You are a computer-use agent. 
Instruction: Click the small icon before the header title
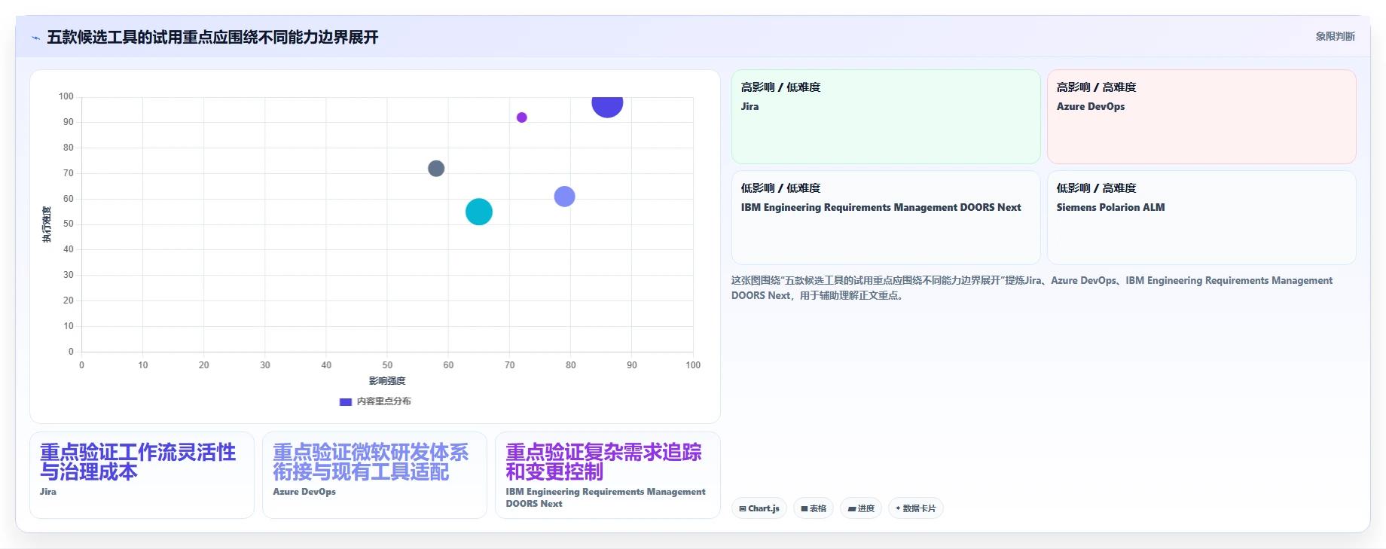pyautogui.click(x=35, y=38)
